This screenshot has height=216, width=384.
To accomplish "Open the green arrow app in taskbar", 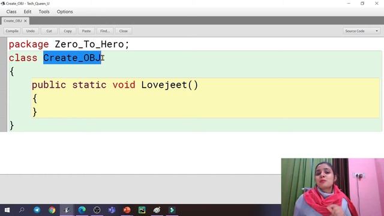I will tap(172, 210).
